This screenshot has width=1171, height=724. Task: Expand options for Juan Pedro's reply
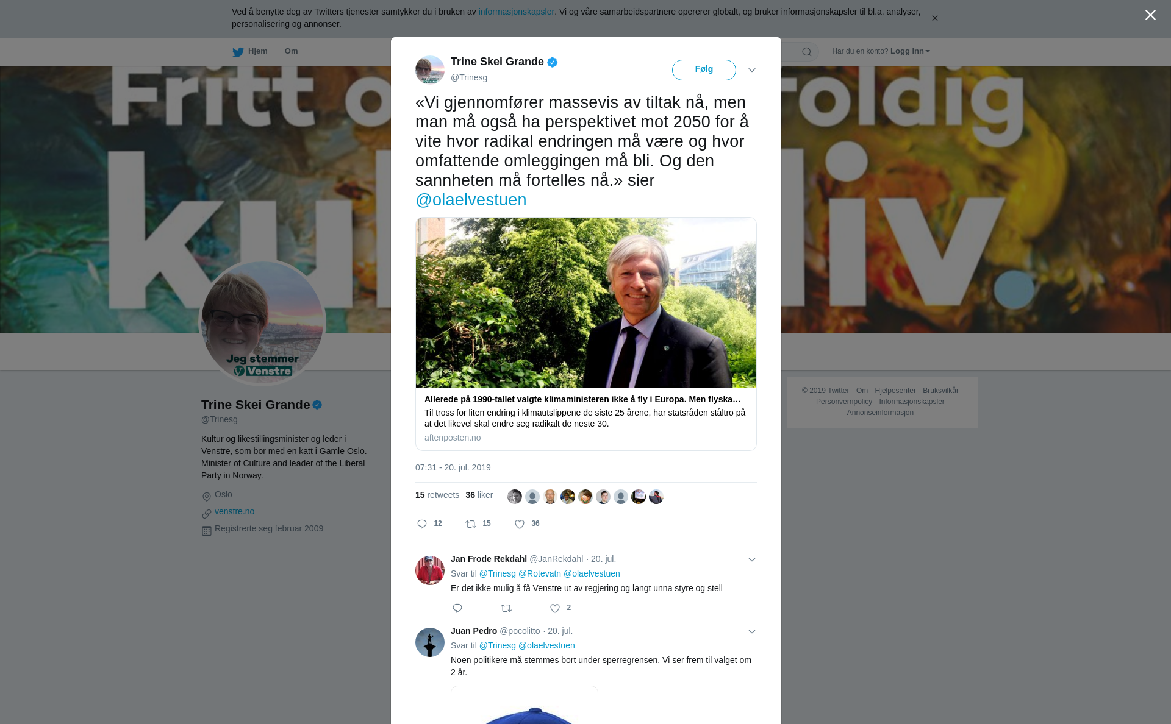(x=752, y=631)
